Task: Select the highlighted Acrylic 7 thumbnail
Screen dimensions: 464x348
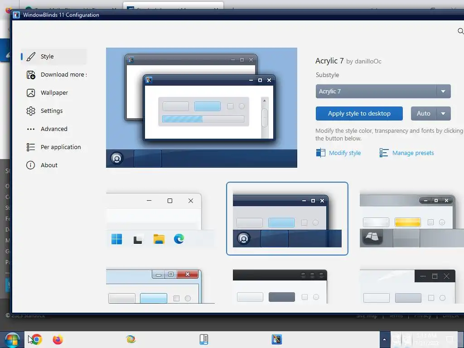Action: point(287,218)
